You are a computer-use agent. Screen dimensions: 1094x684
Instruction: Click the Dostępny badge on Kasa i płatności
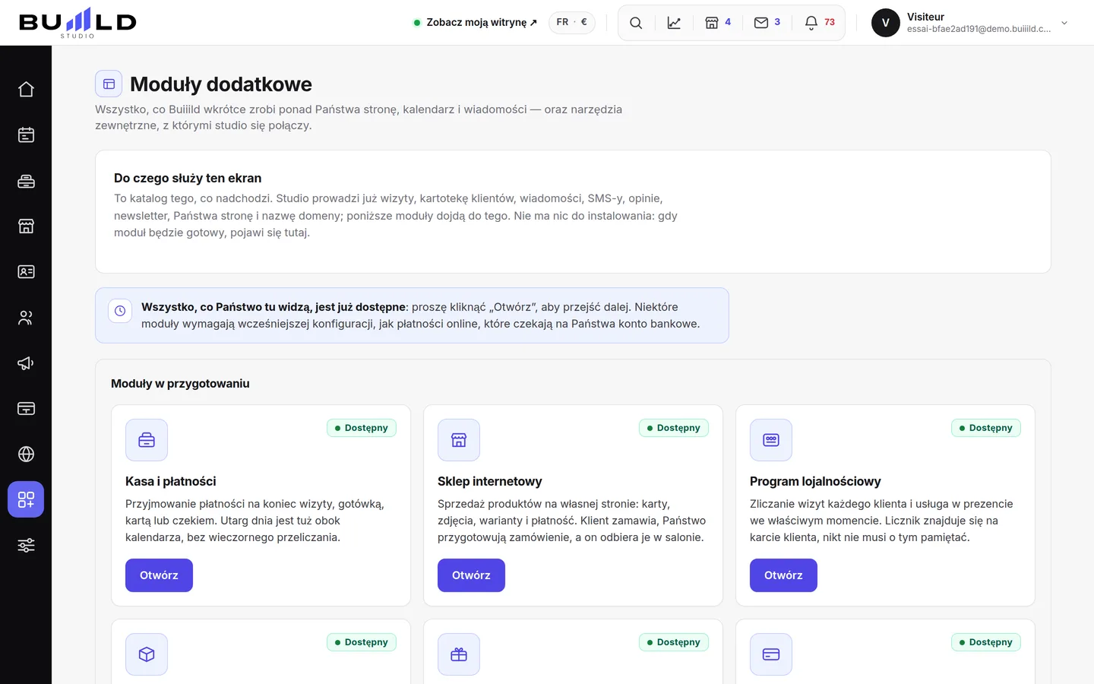point(362,428)
